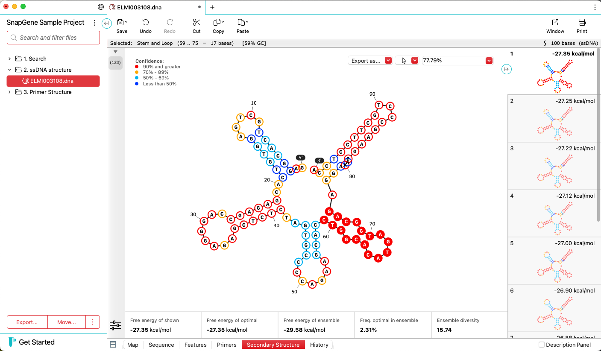Open structure in new Window

point(555,26)
